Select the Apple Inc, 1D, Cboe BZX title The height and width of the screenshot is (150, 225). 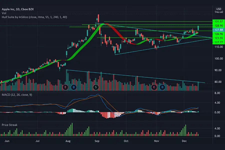18,9
